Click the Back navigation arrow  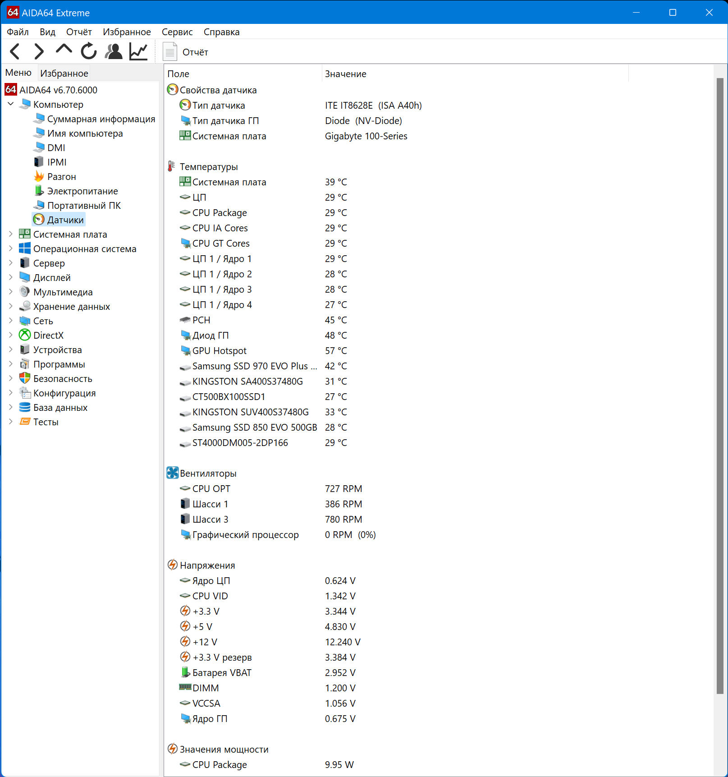coord(15,51)
